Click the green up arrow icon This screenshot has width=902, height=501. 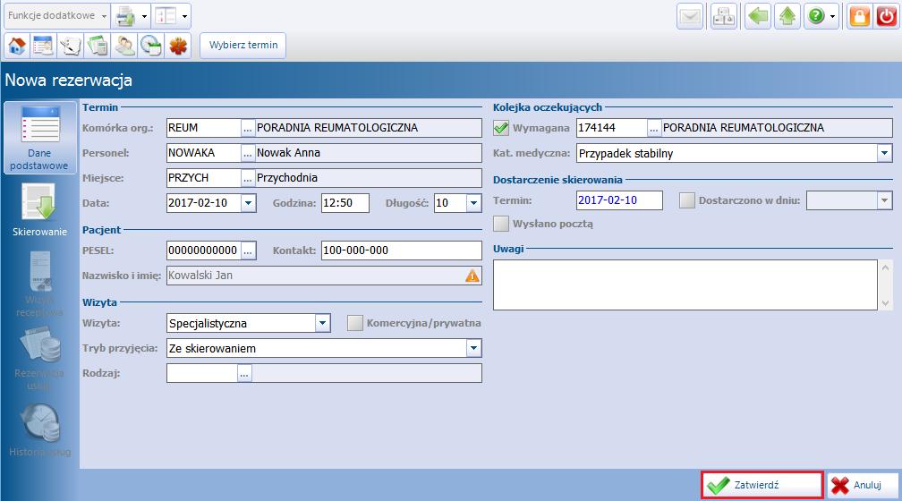(x=787, y=16)
